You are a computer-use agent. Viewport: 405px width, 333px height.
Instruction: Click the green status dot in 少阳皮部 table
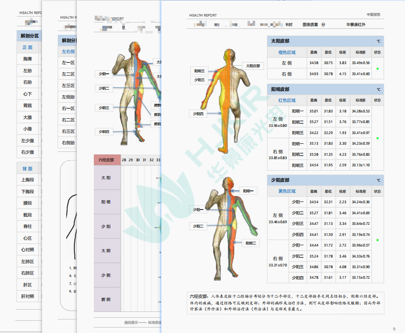coord(377,240)
